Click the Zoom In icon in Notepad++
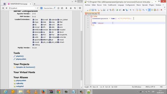The image size is (167, 94). tap(130, 10)
